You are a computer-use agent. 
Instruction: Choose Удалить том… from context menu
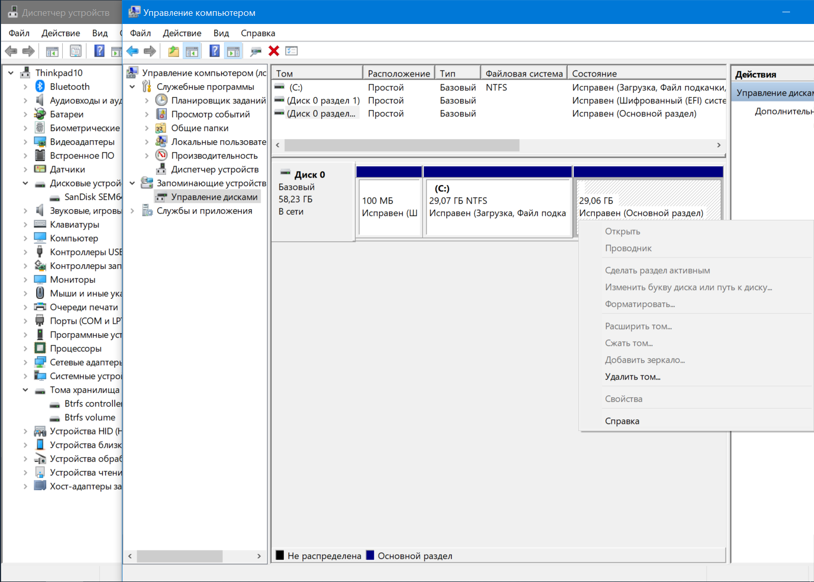click(632, 377)
